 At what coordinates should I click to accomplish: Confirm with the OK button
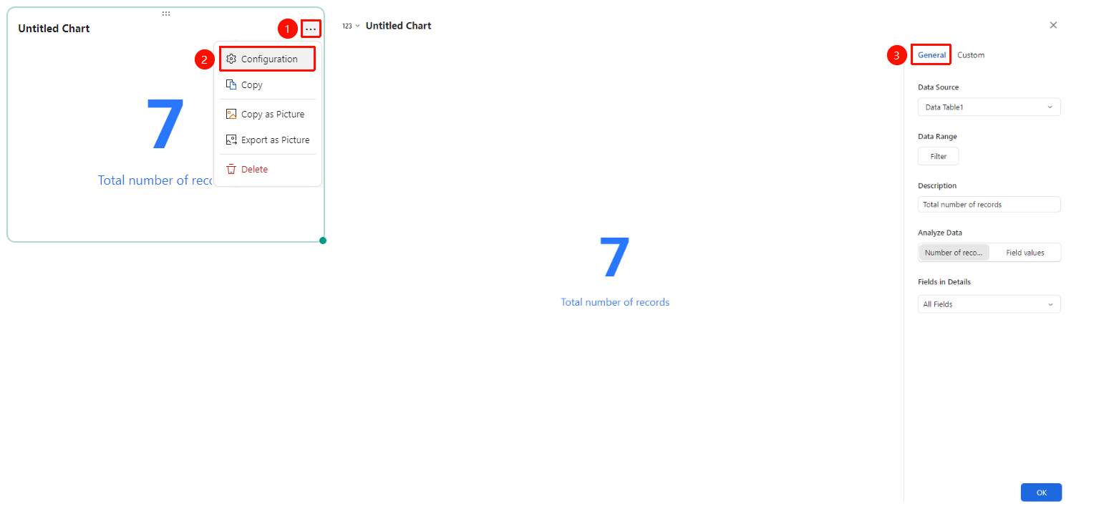1041,492
